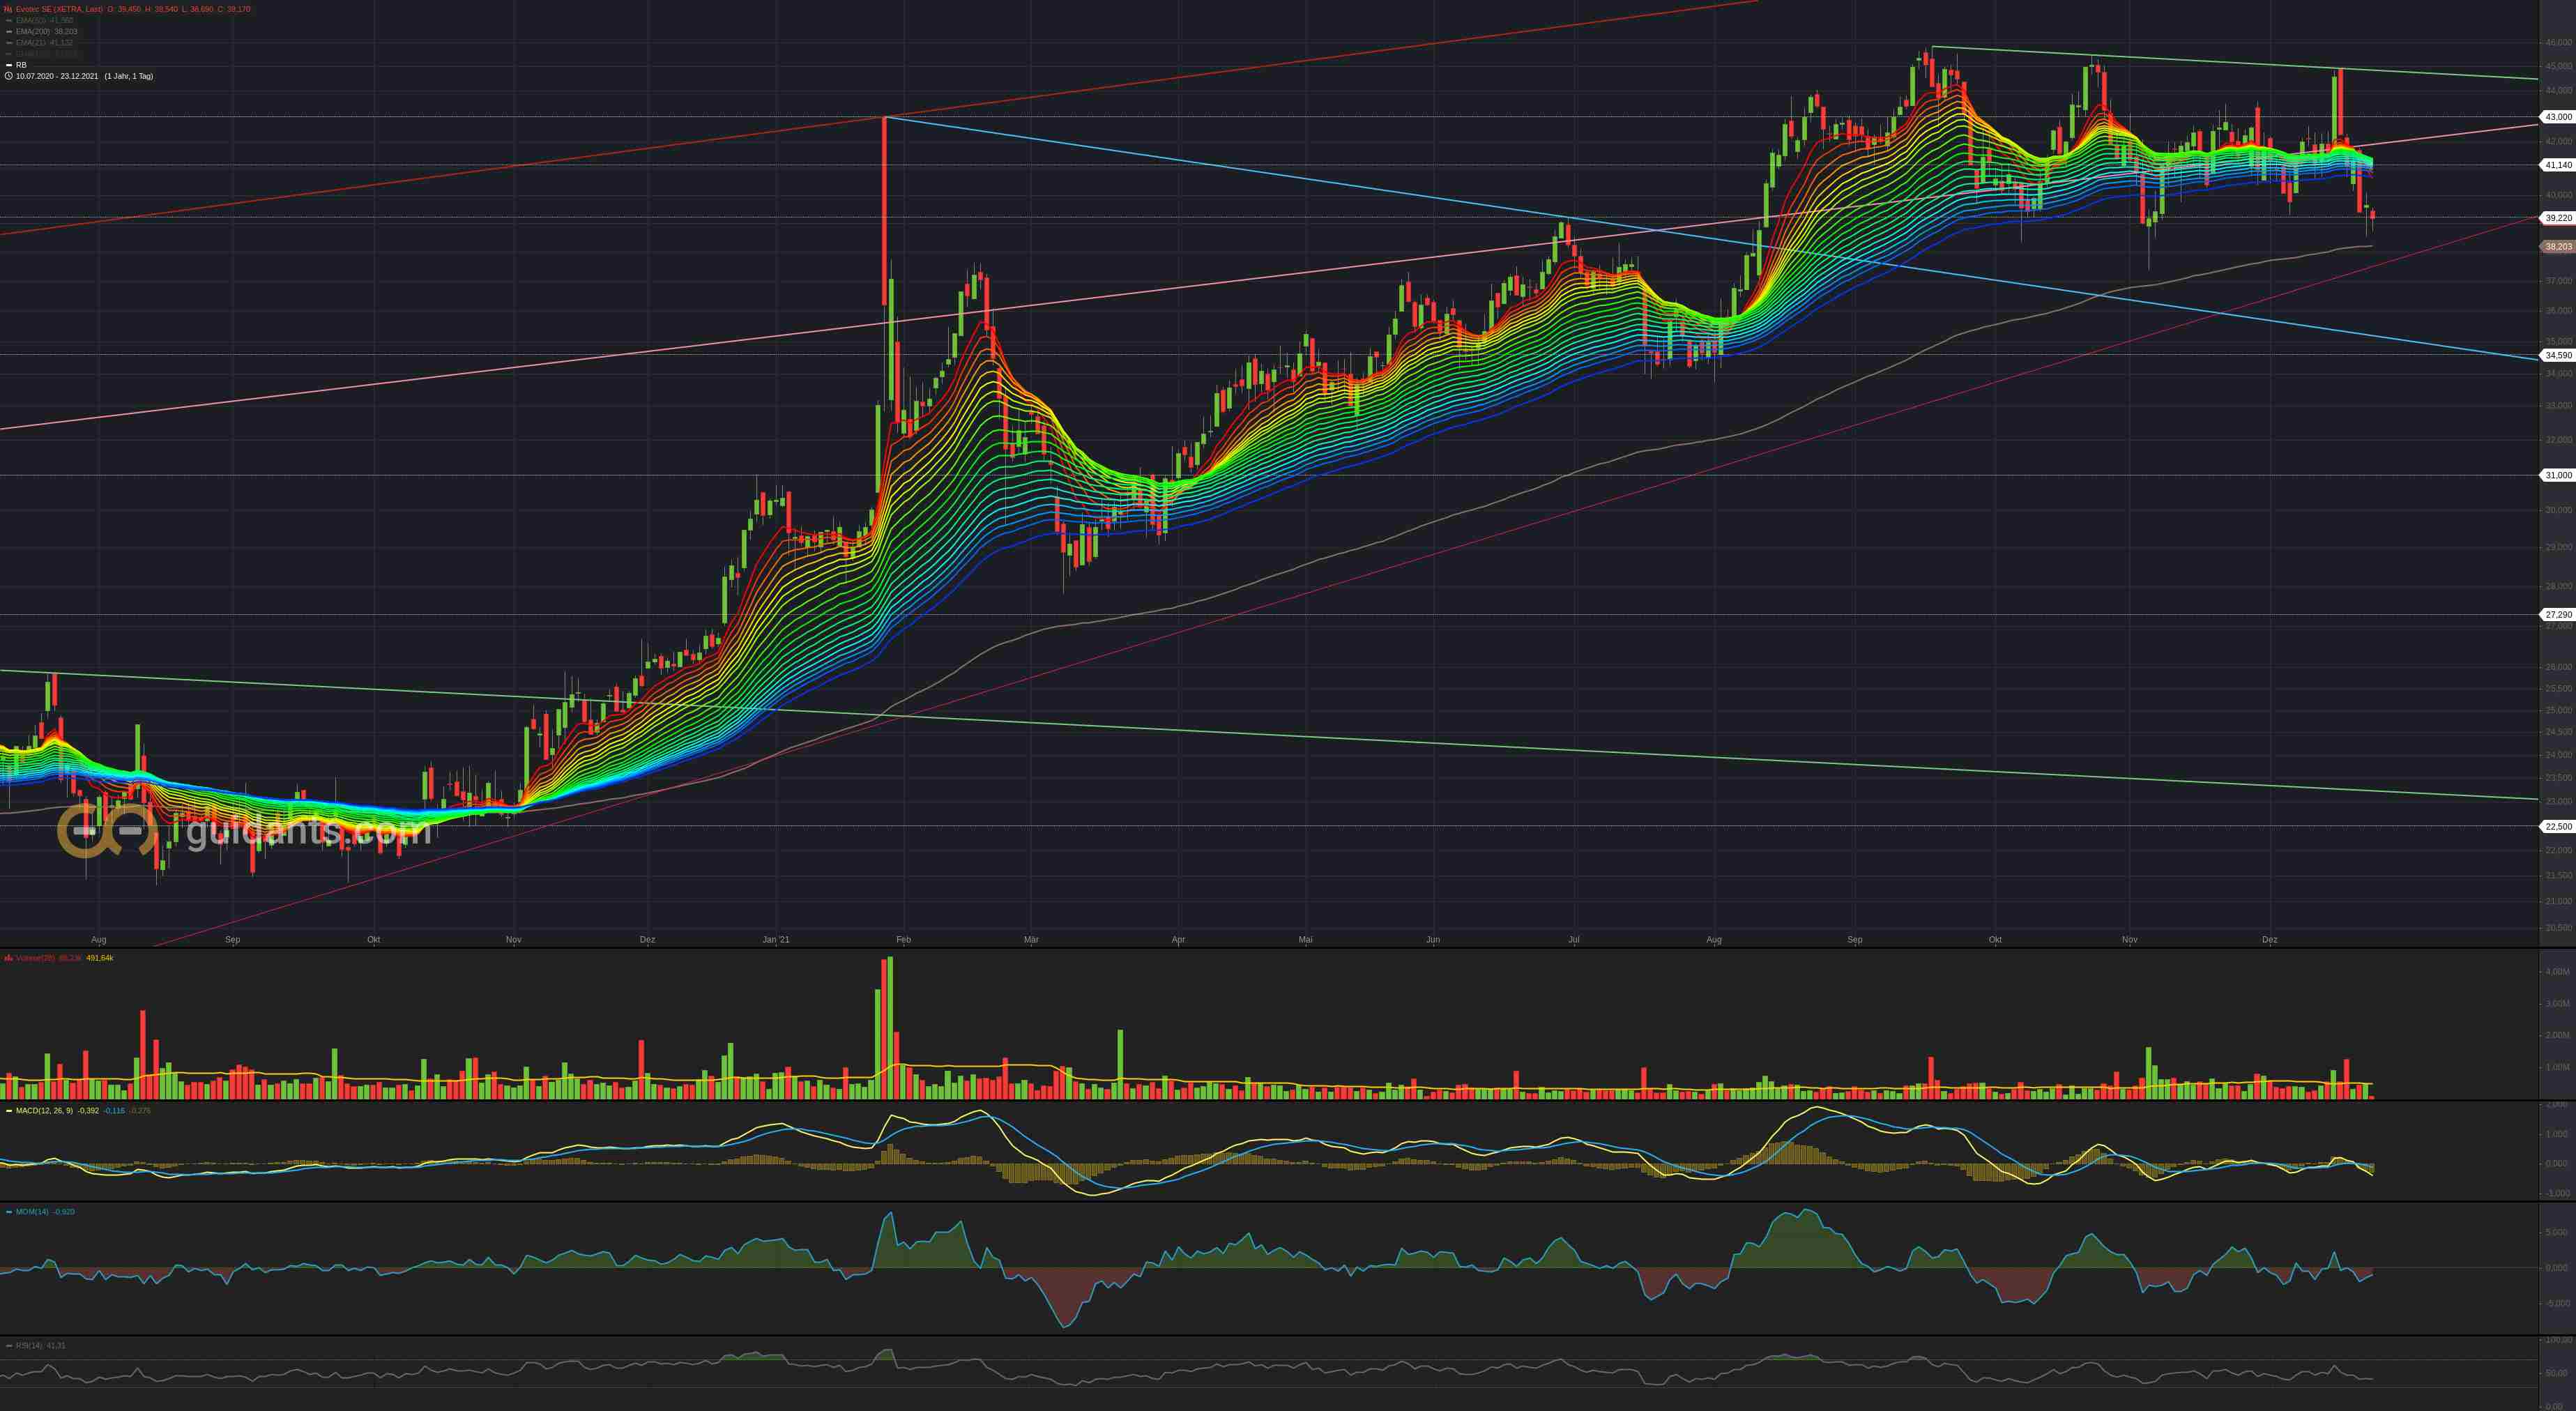The height and width of the screenshot is (1411, 2576).
Task: Click the date range 10.07.2020 - 23.12.2021
Action: tap(57, 76)
